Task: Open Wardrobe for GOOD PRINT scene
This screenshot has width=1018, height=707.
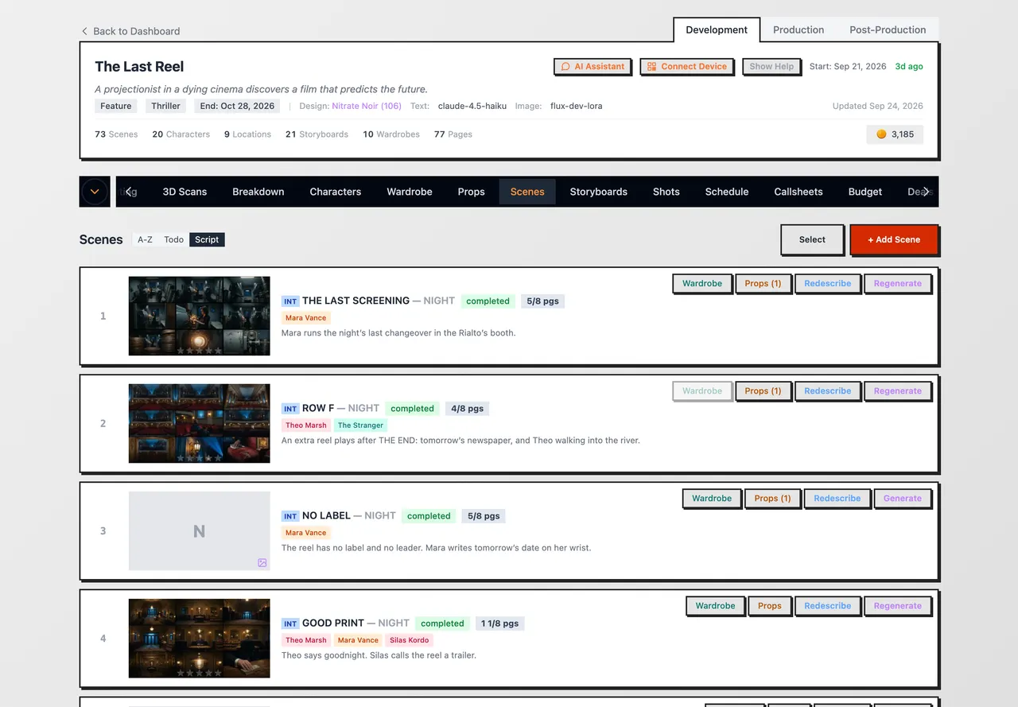Action: tap(715, 606)
